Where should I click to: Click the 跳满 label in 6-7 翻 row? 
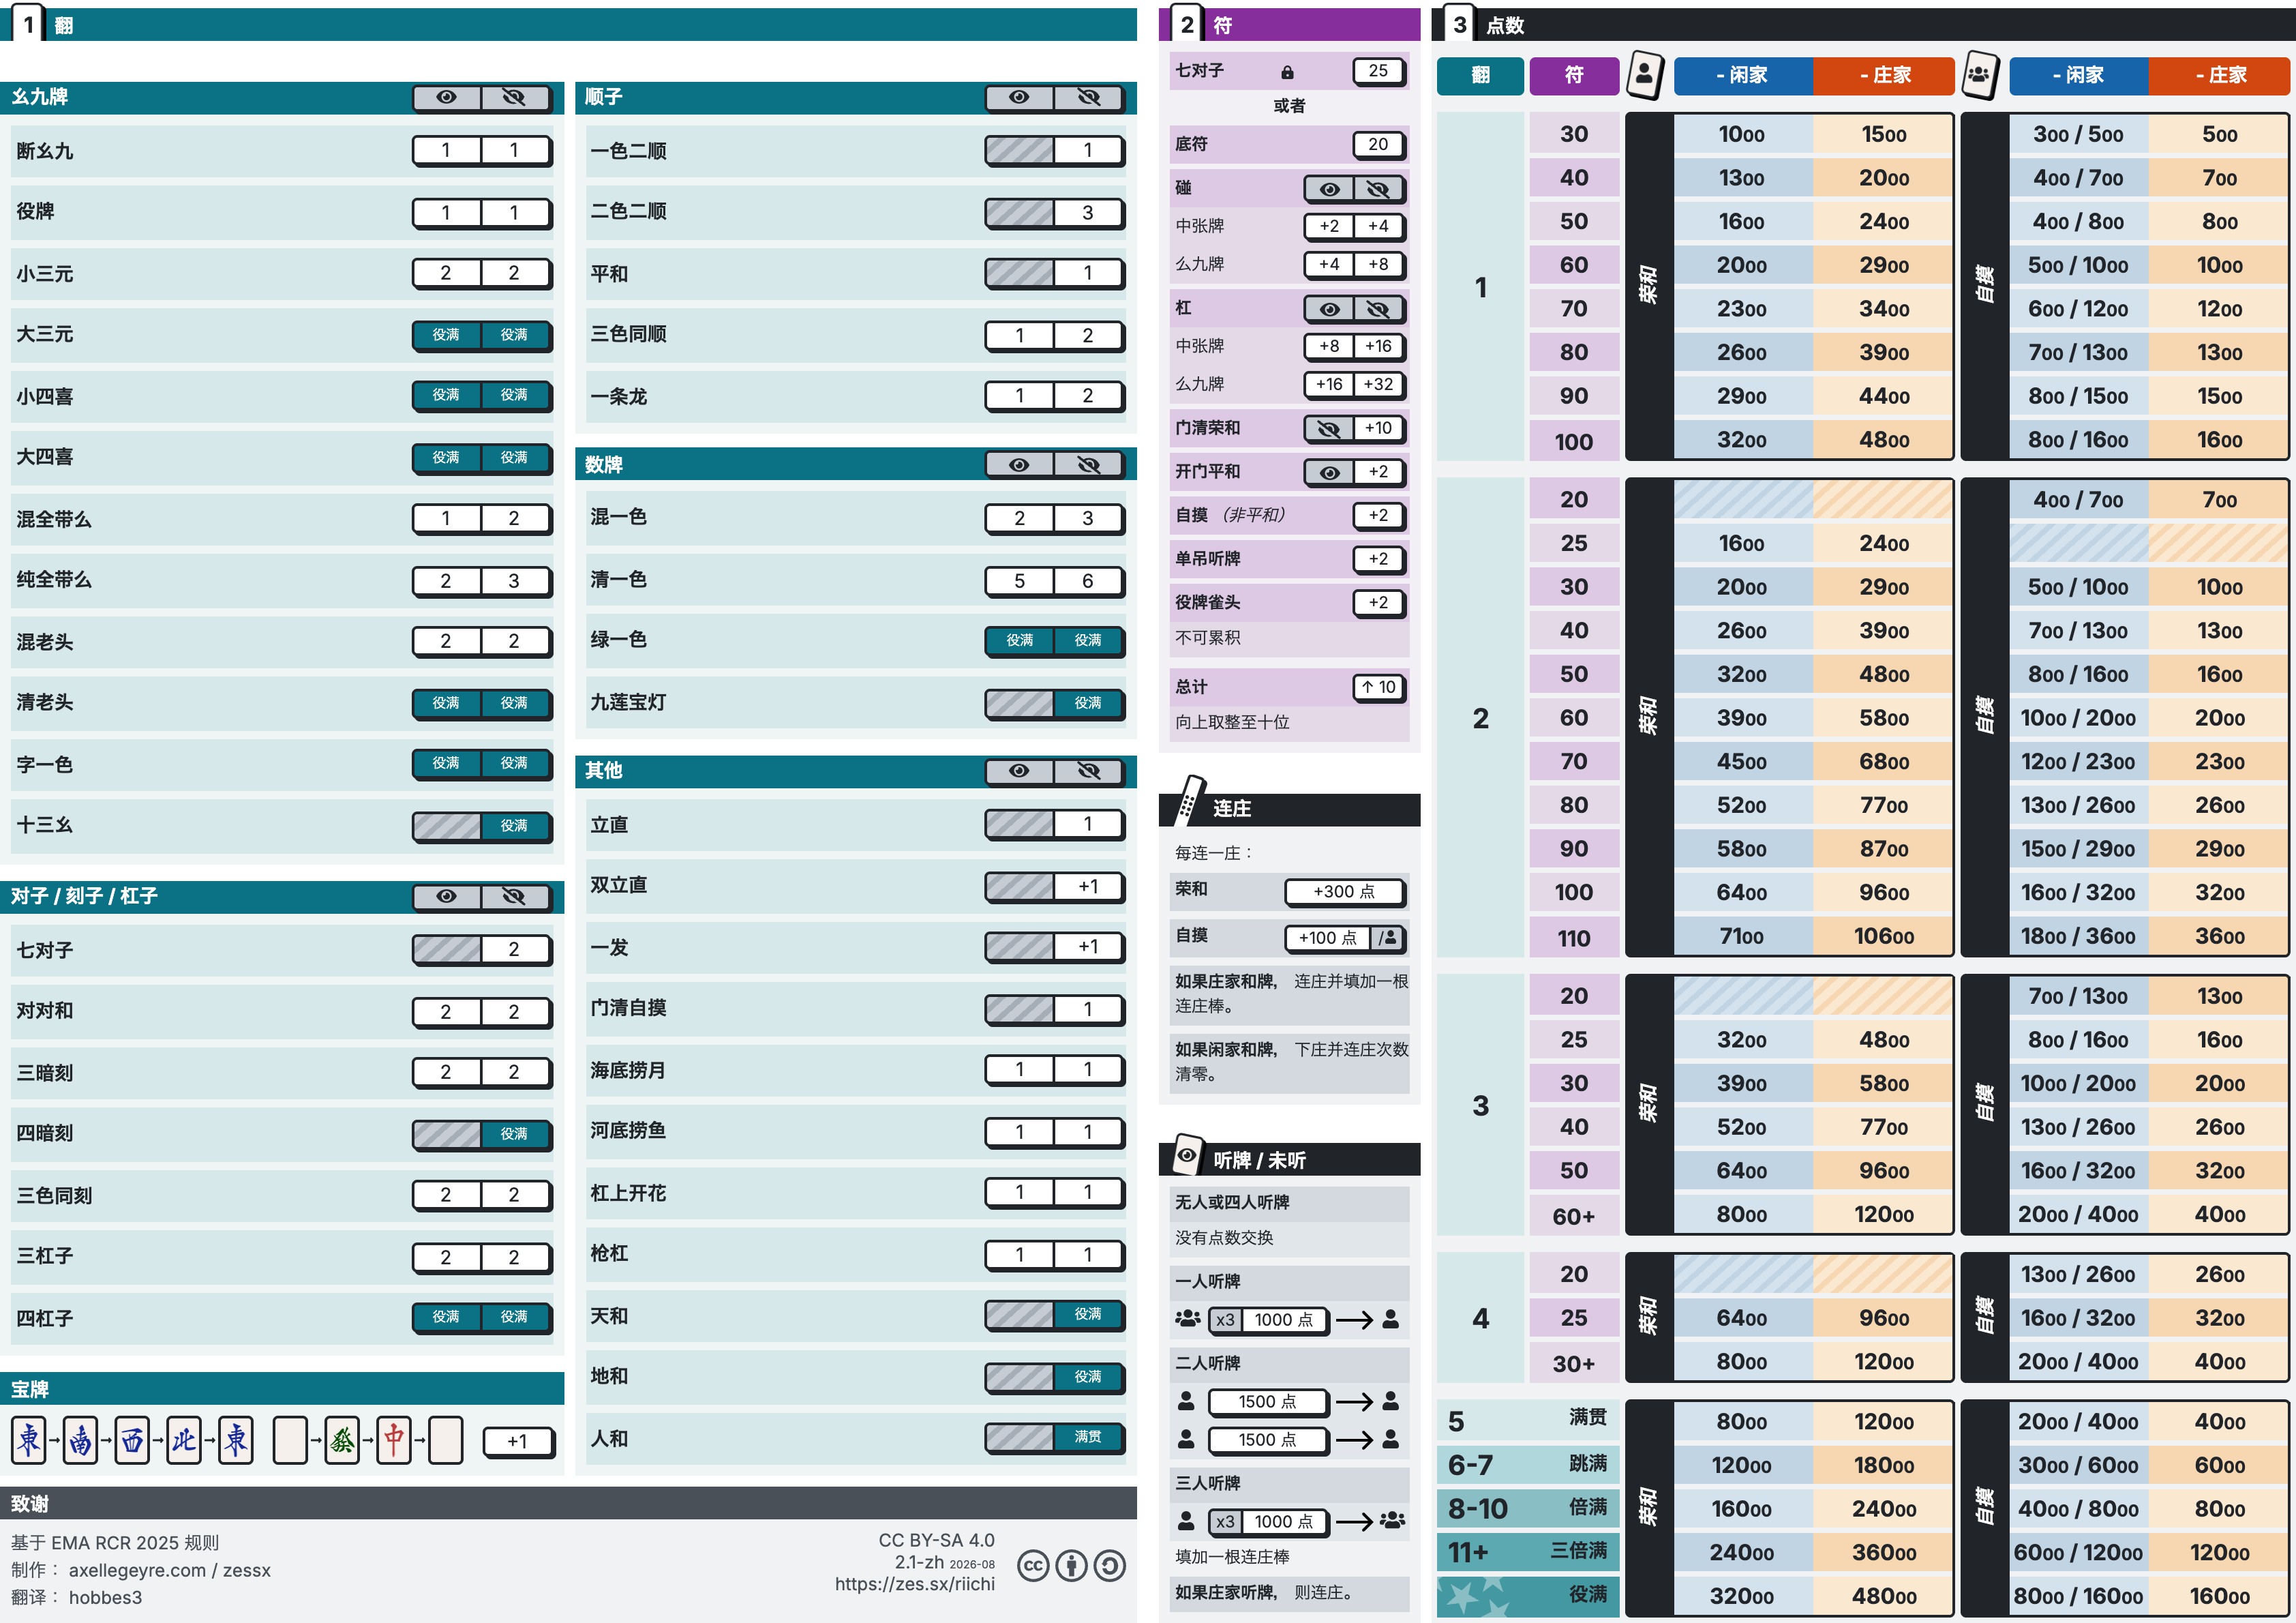click(x=1588, y=1464)
